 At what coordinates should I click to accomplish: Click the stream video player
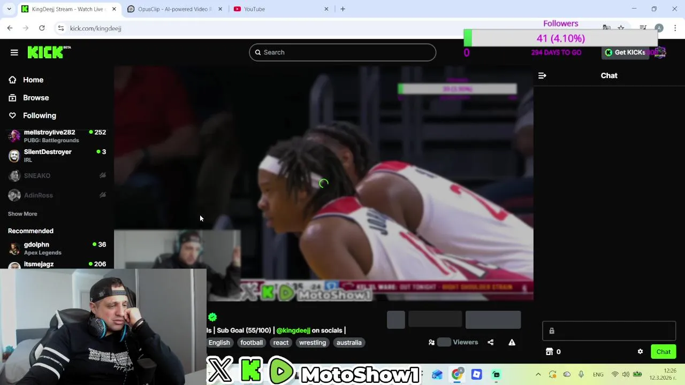[x=323, y=184]
